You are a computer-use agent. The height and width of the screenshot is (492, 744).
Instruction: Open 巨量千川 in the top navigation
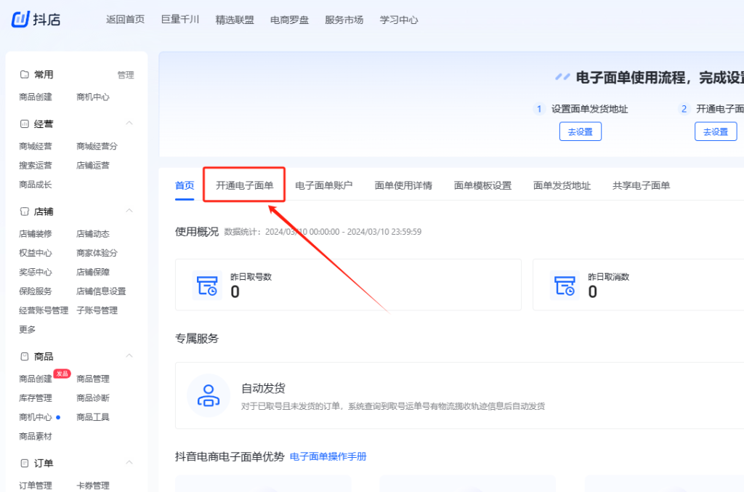tap(180, 20)
